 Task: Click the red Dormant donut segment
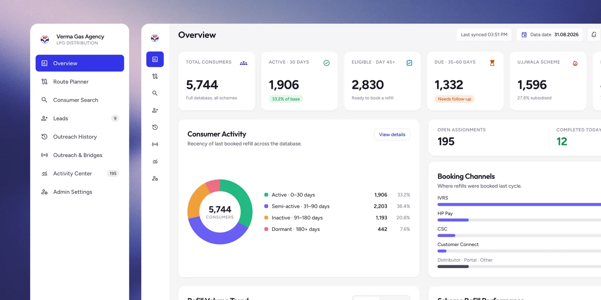coord(214,186)
